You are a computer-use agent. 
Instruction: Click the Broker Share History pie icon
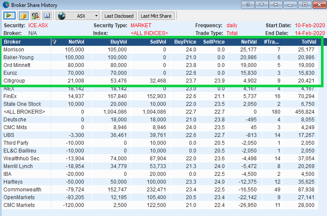click(6, 5)
